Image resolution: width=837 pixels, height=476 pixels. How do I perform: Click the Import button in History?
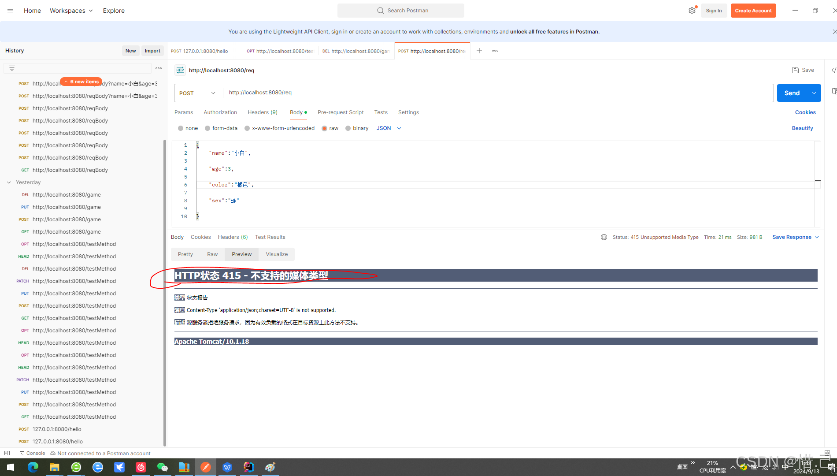(152, 51)
